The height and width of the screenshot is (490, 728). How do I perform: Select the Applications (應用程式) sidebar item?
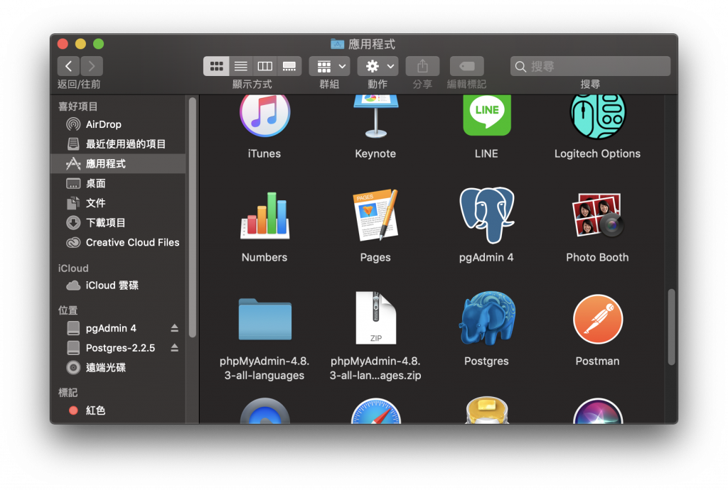pyautogui.click(x=119, y=163)
